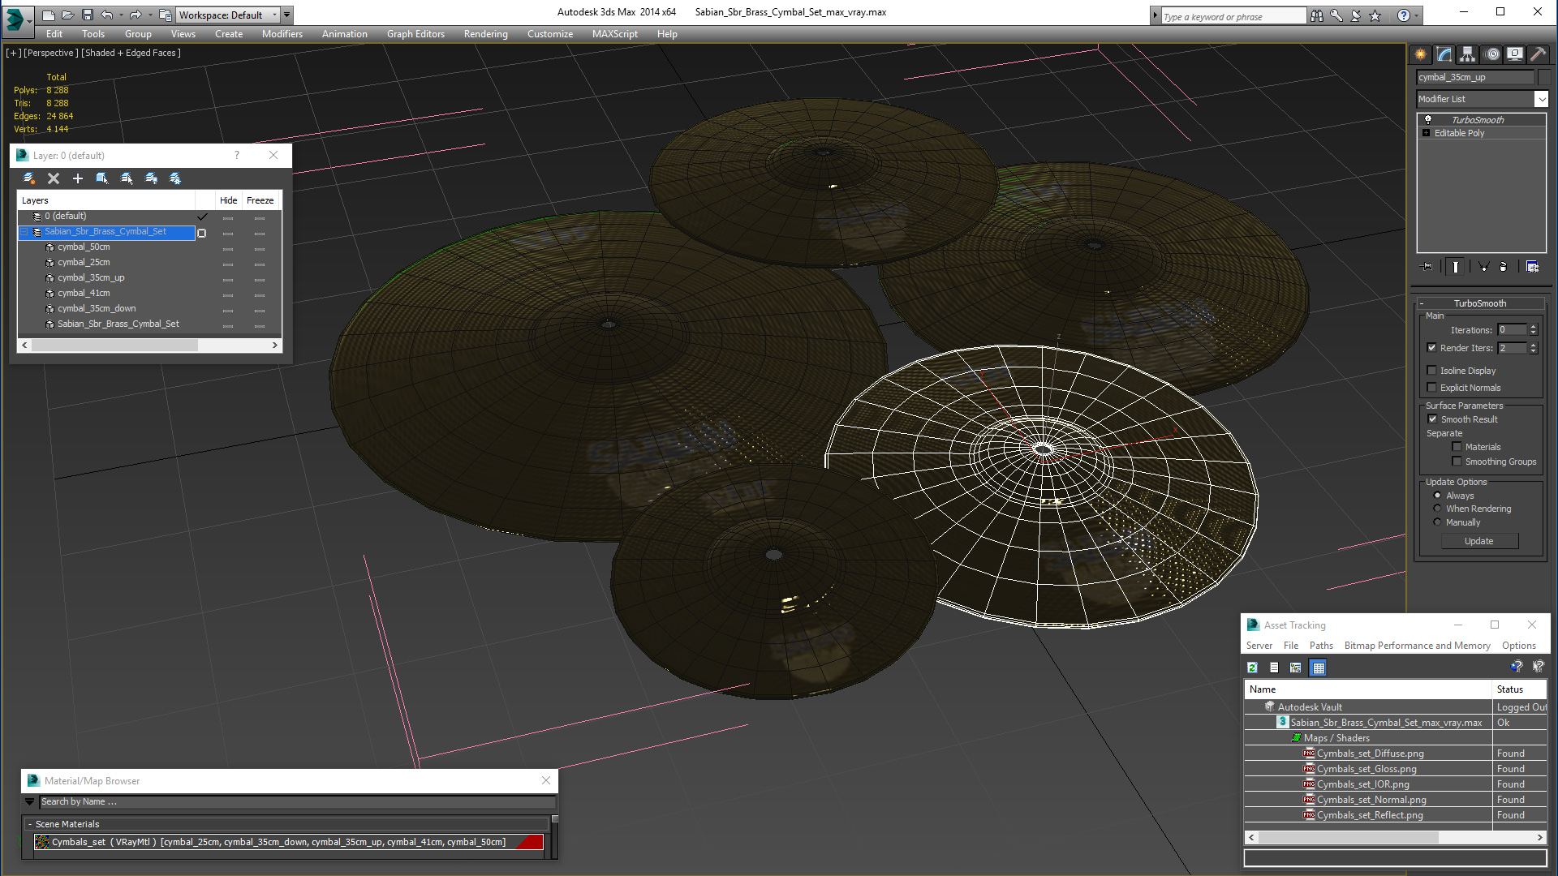This screenshot has width=1558, height=876.
Task: Open the Rendering menu
Action: pos(485,34)
